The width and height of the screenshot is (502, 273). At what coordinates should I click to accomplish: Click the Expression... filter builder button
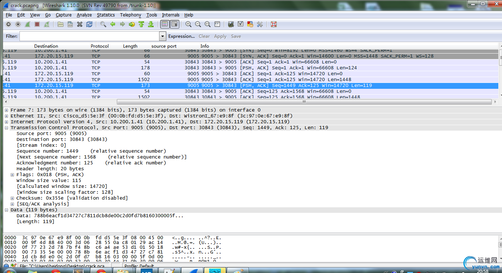(181, 36)
